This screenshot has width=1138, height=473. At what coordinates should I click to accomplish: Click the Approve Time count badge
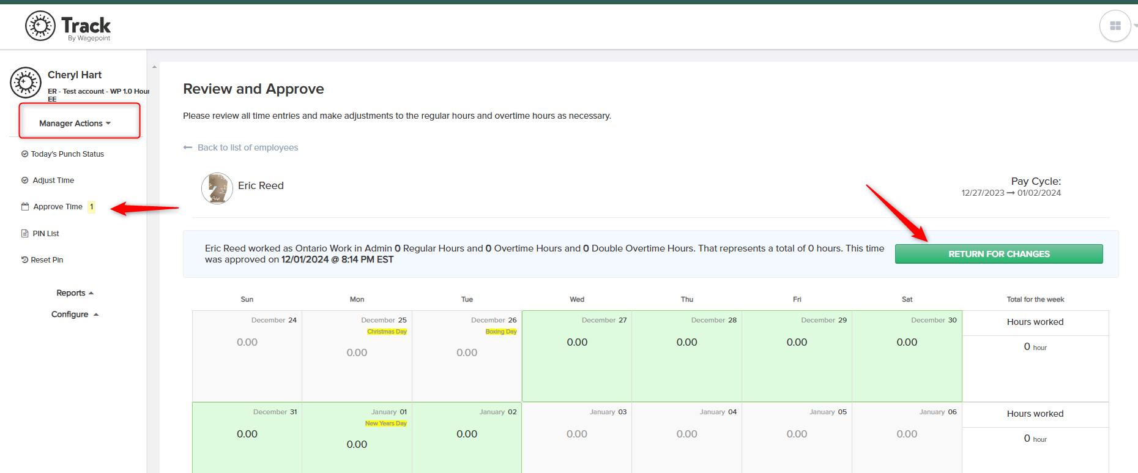pyautogui.click(x=91, y=207)
